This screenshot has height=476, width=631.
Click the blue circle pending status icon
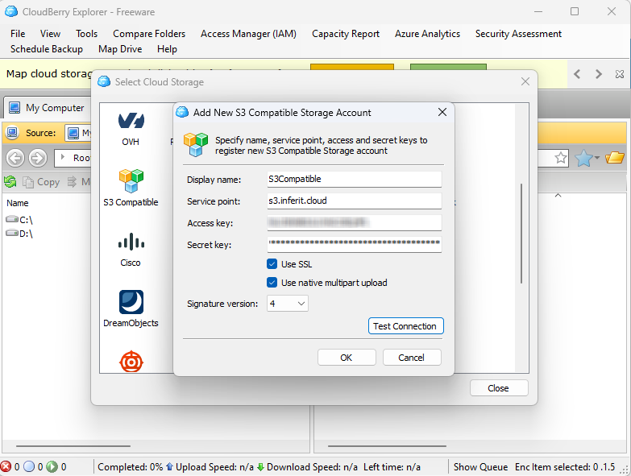(x=29, y=466)
